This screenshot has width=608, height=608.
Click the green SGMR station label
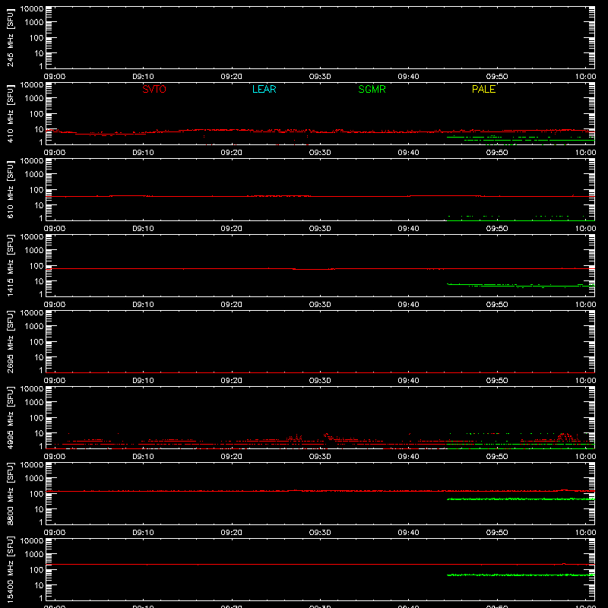coord(372,89)
